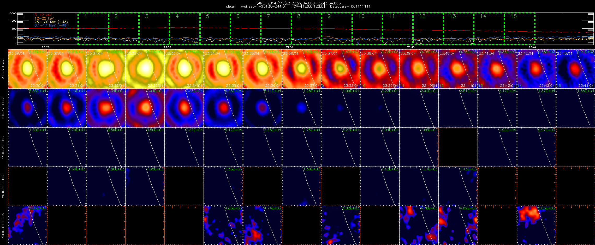595x245 pixels.
Task: Open the 3-6 keV image starting 23:32:04
Action: [145, 69]
